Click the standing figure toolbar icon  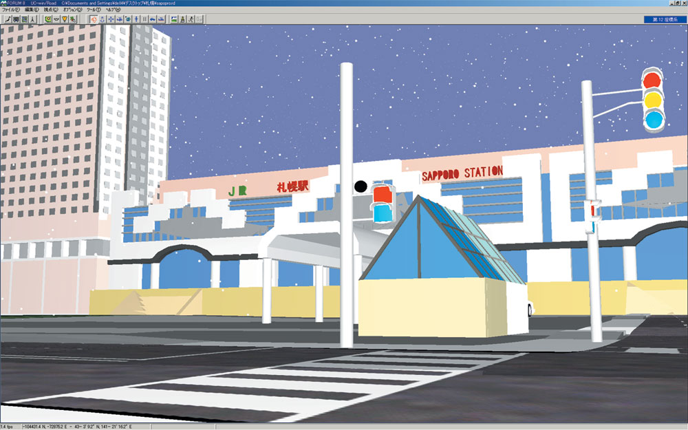[x=32, y=19]
